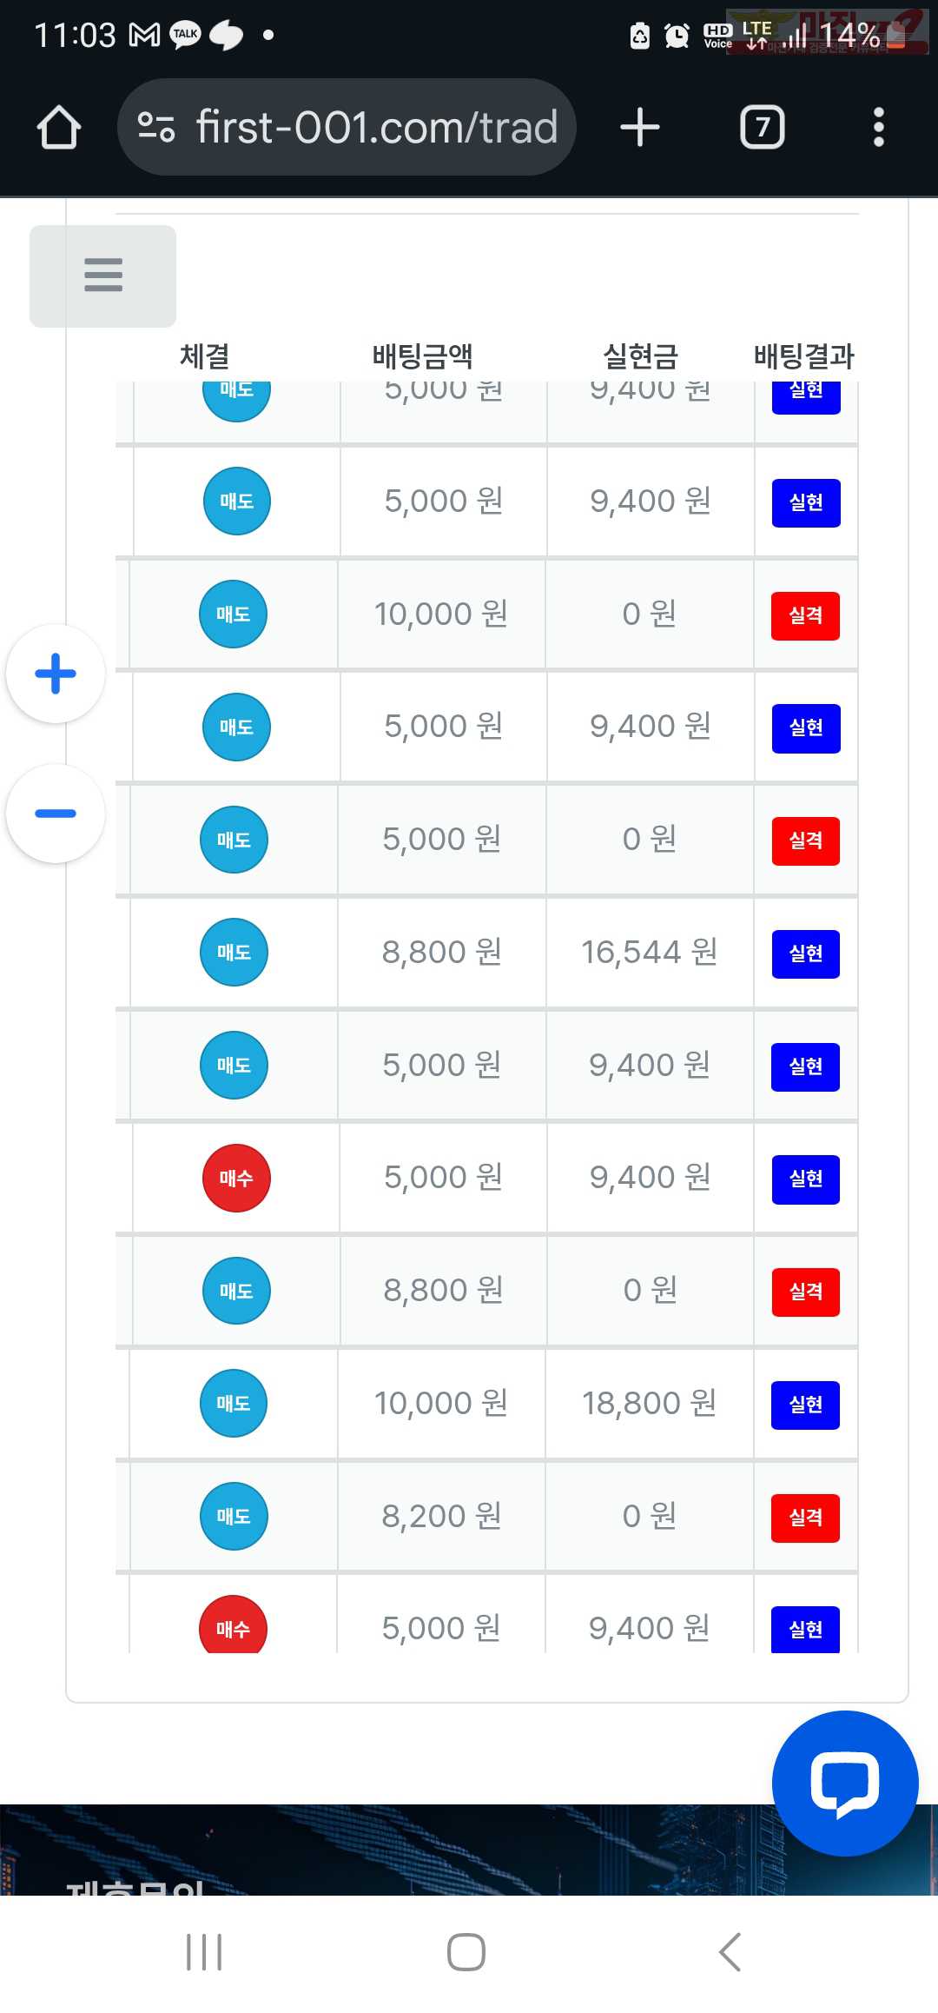The height and width of the screenshot is (2013, 938).
Task: Open the tab switcher showing 7 tabs
Action: [762, 128]
